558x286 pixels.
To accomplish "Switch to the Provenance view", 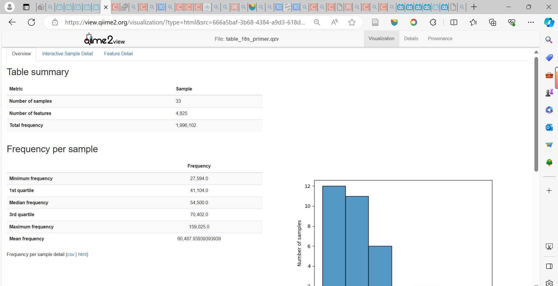I will coord(440,38).
